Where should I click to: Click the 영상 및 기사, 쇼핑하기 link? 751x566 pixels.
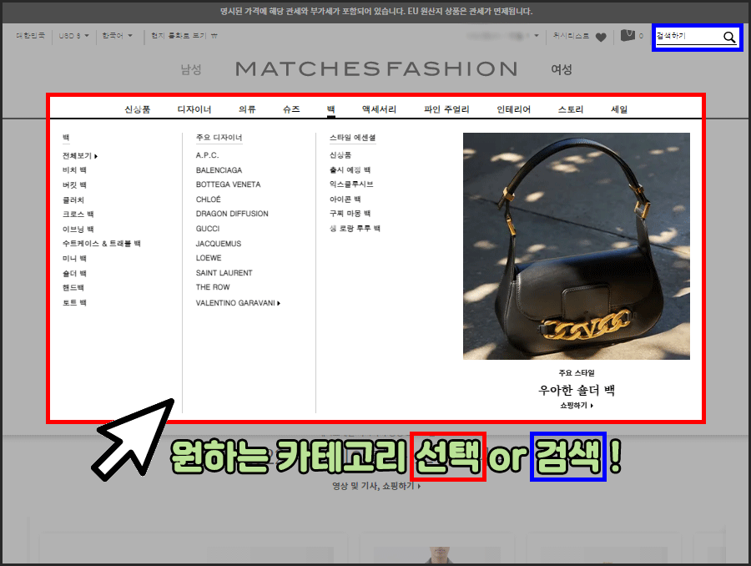point(376,486)
